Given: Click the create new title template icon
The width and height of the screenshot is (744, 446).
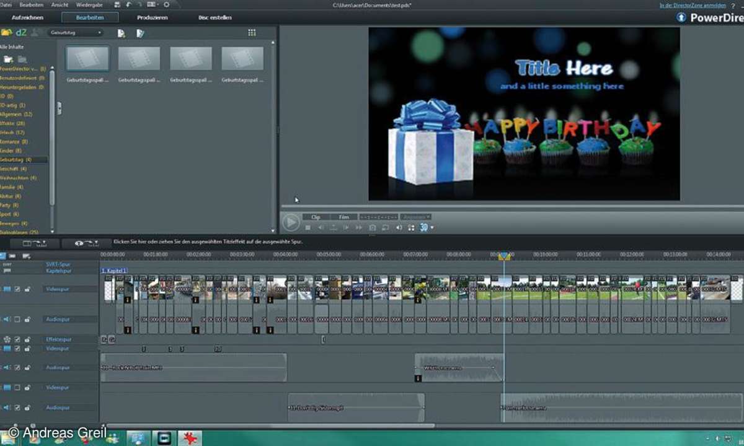Looking at the screenshot, I should coord(122,33).
